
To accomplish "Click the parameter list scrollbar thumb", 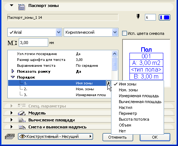I will click(115, 64).
